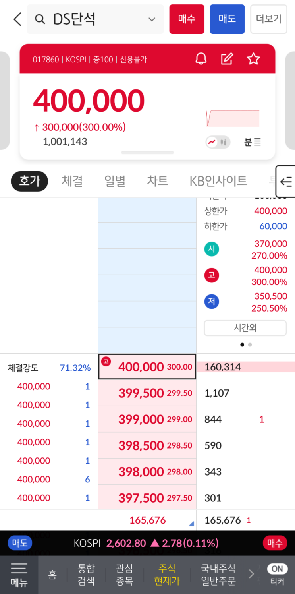Tap the collapse side panel arrow icon
The width and height of the screenshot is (295, 594).
[x=286, y=182]
